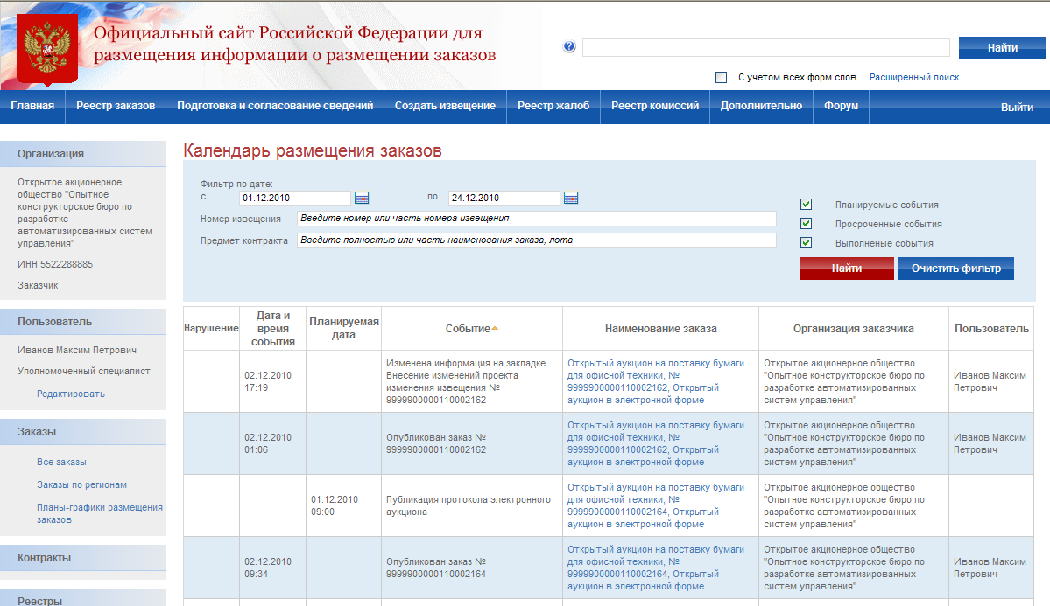Click the Пользователь column header
This screenshot has height=606, width=1050.
[991, 329]
